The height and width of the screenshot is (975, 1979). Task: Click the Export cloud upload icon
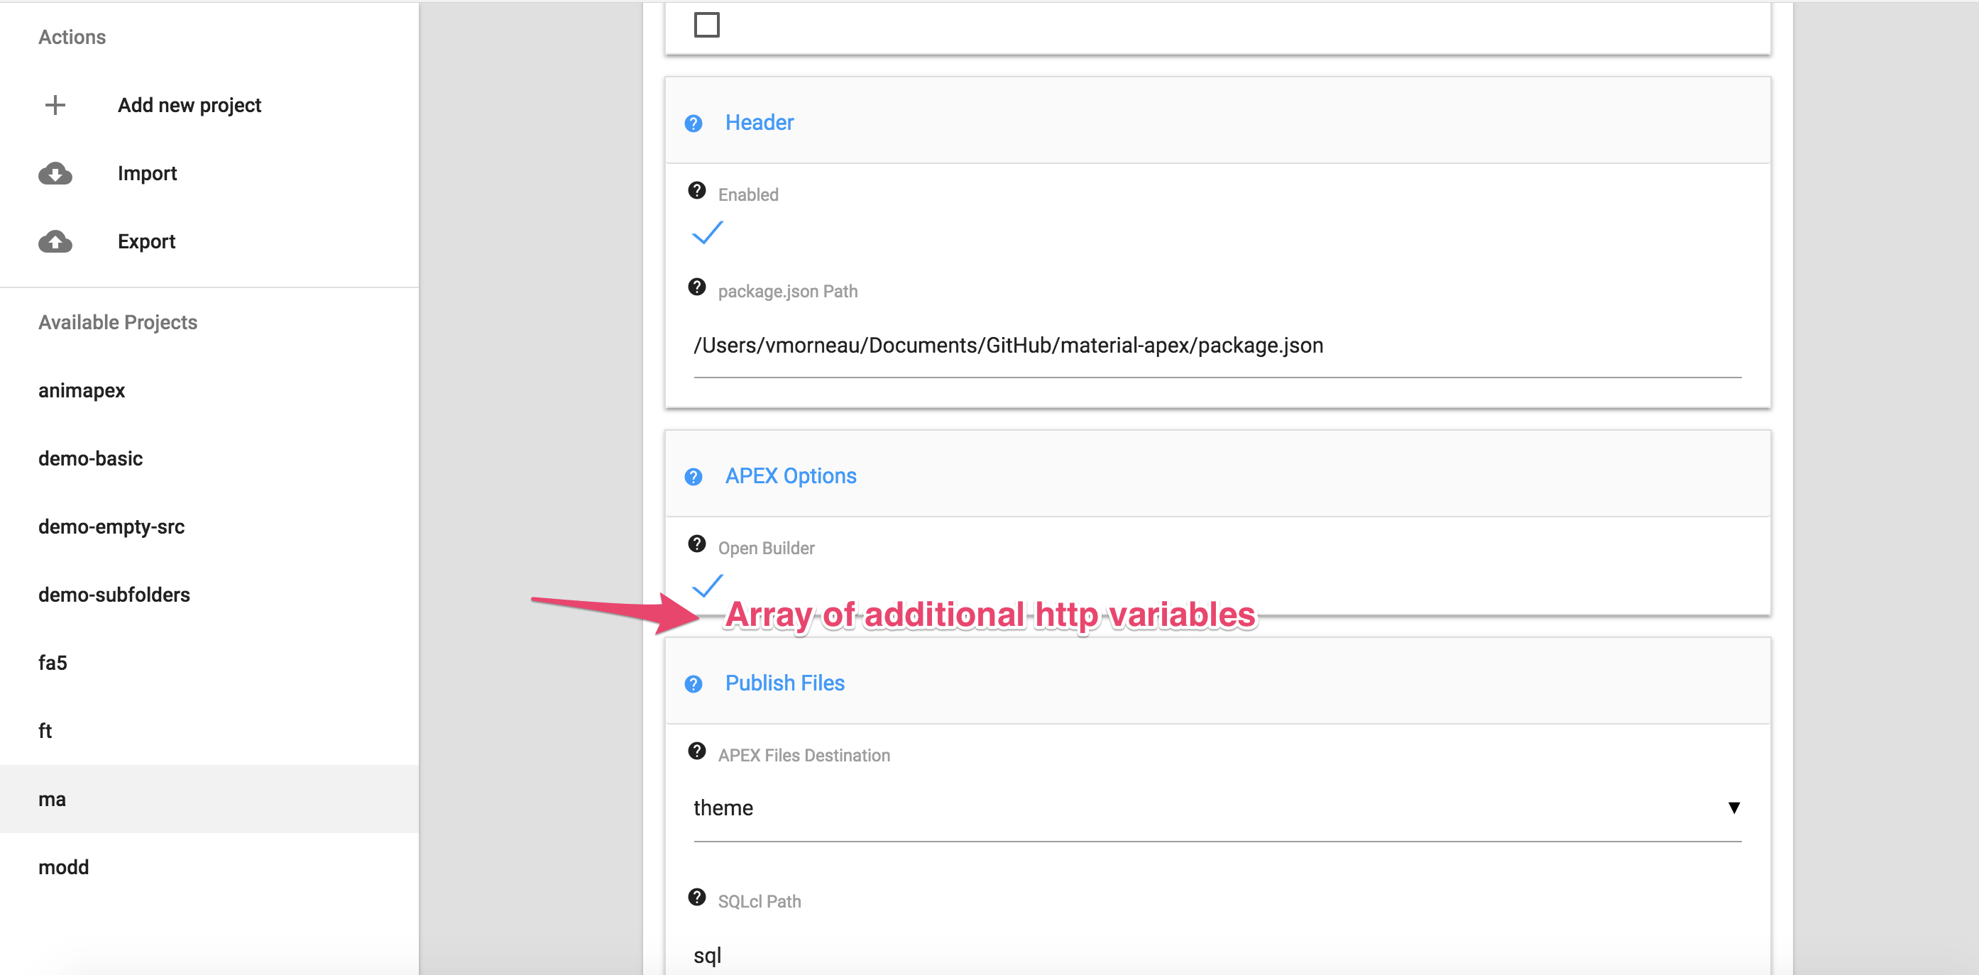coord(55,241)
